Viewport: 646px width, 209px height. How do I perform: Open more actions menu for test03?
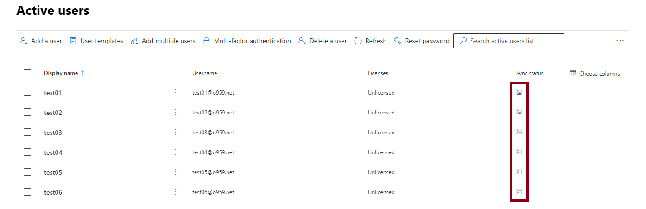[176, 132]
